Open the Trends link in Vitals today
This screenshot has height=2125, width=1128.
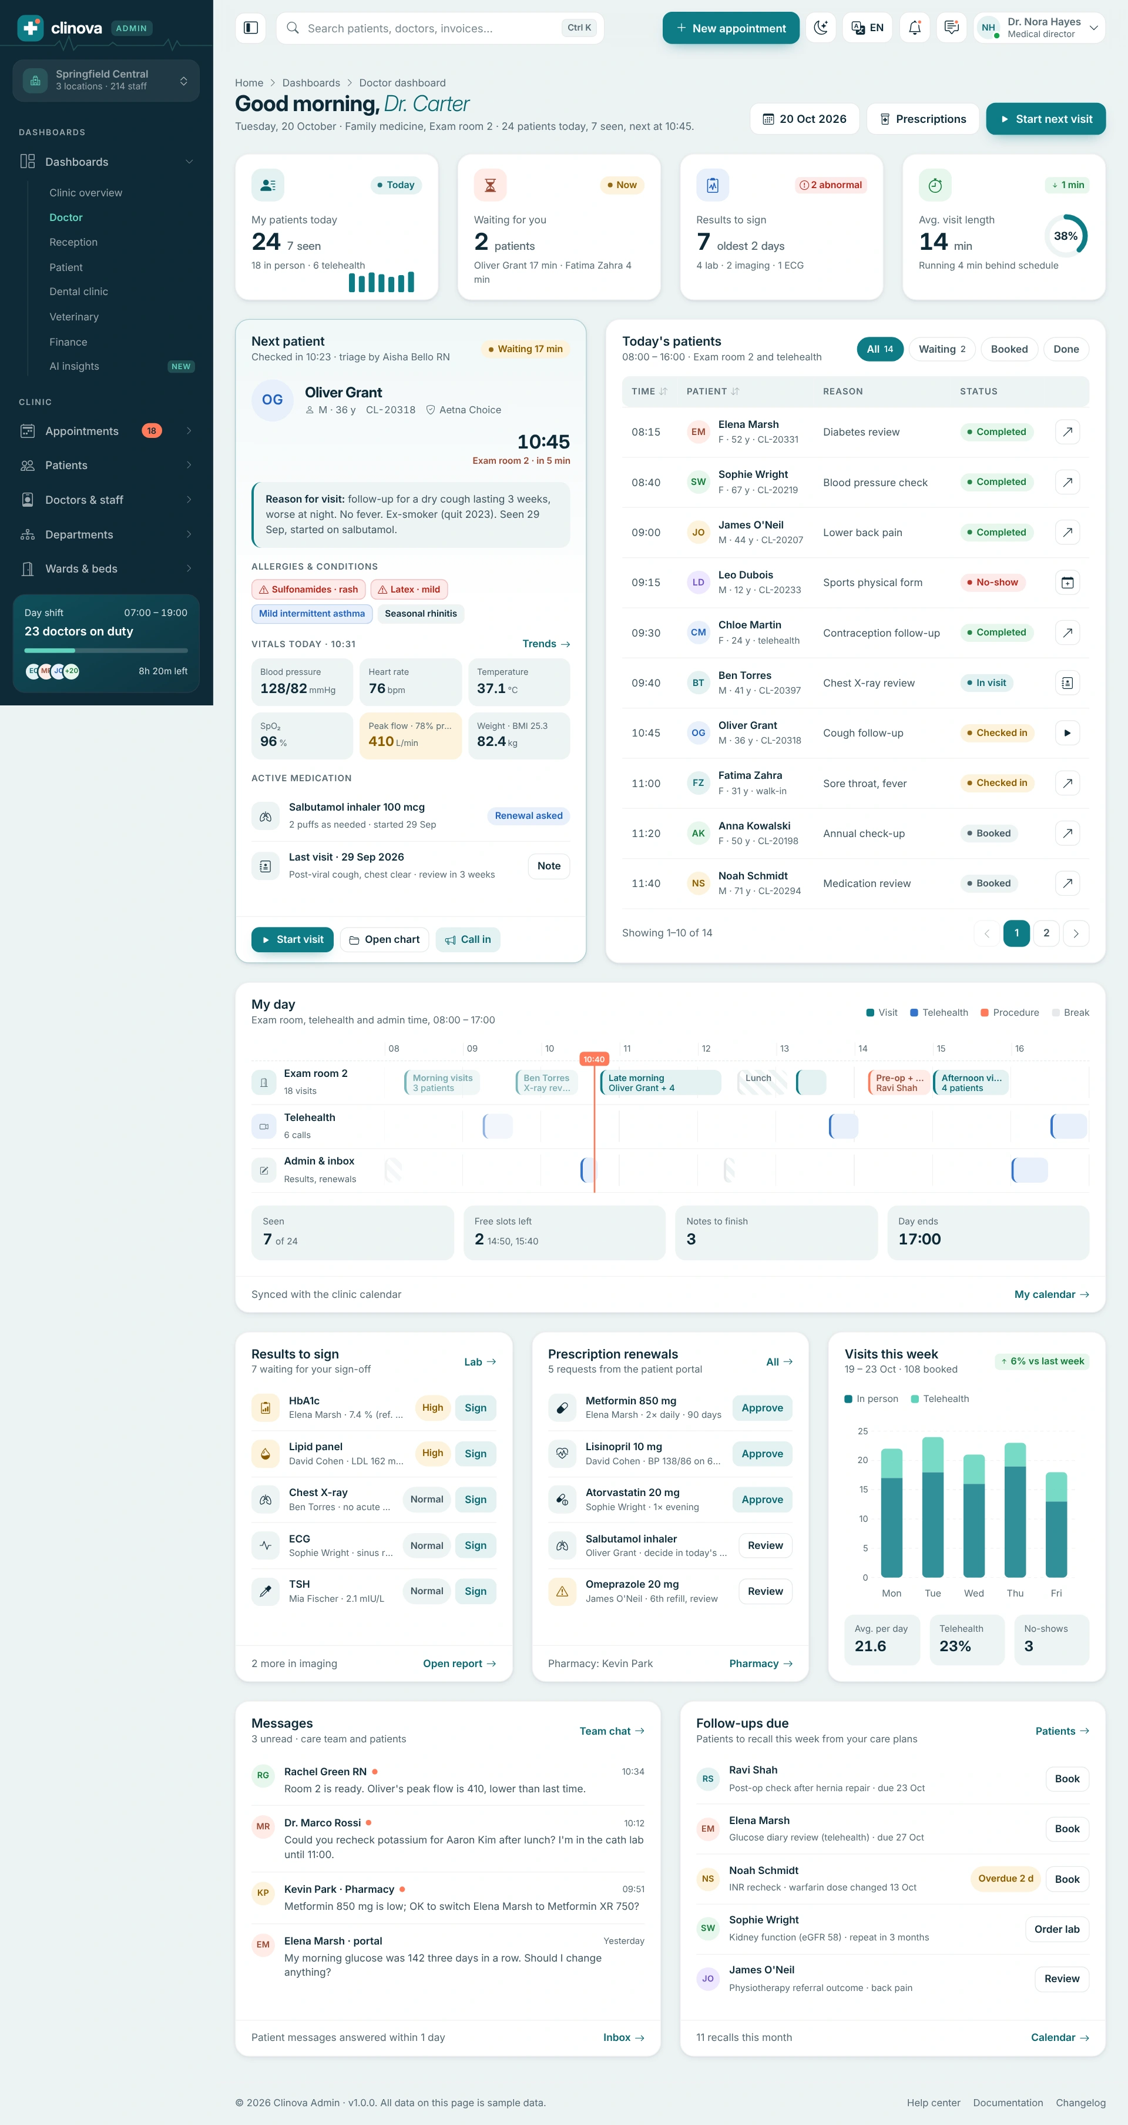(x=546, y=644)
